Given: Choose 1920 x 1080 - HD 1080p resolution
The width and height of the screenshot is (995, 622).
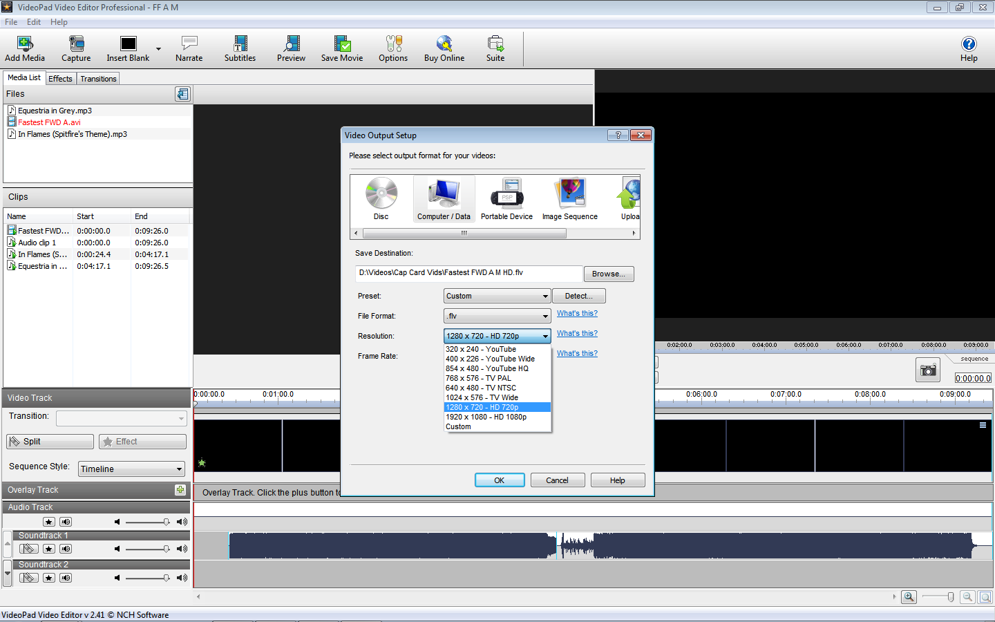Looking at the screenshot, I should 497,417.
